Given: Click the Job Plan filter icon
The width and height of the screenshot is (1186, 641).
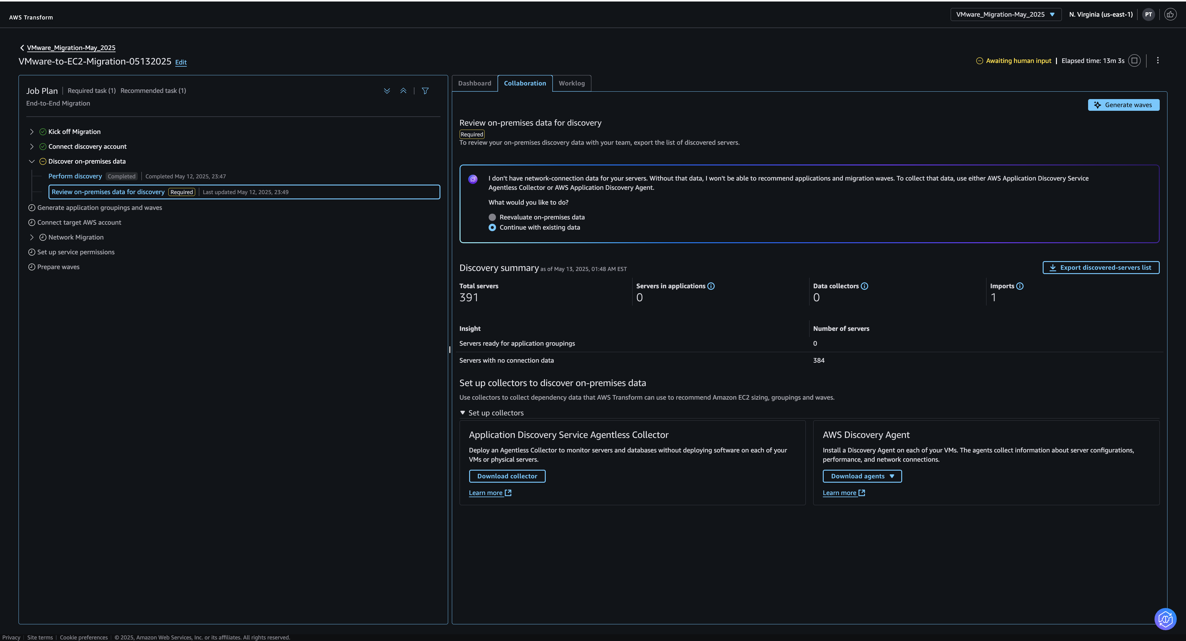Looking at the screenshot, I should point(425,91).
